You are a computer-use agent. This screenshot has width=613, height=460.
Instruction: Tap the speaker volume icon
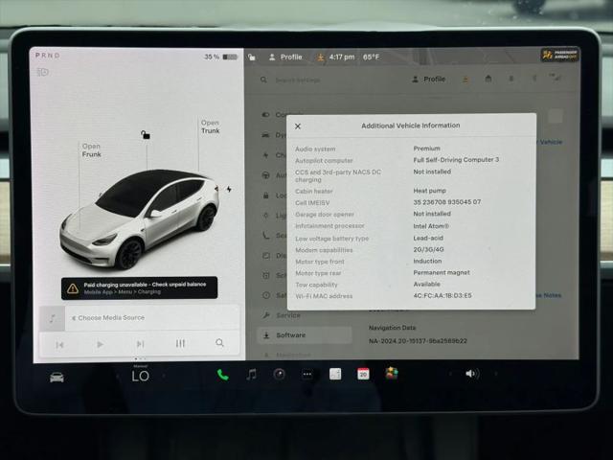click(472, 374)
